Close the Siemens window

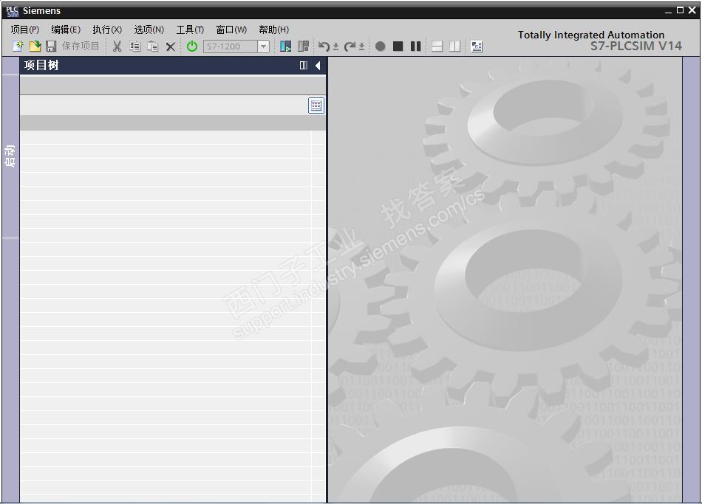tap(692, 10)
